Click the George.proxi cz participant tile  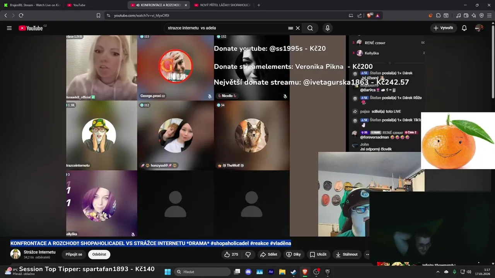click(x=176, y=68)
